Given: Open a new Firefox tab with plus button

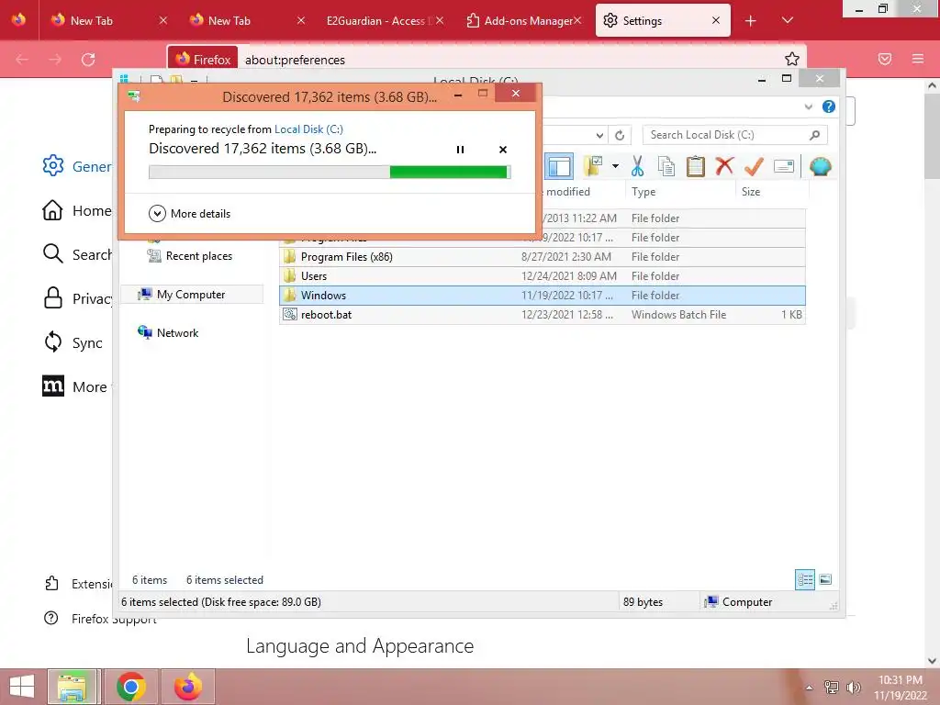Looking at the screenshot, I should point(751,20).
